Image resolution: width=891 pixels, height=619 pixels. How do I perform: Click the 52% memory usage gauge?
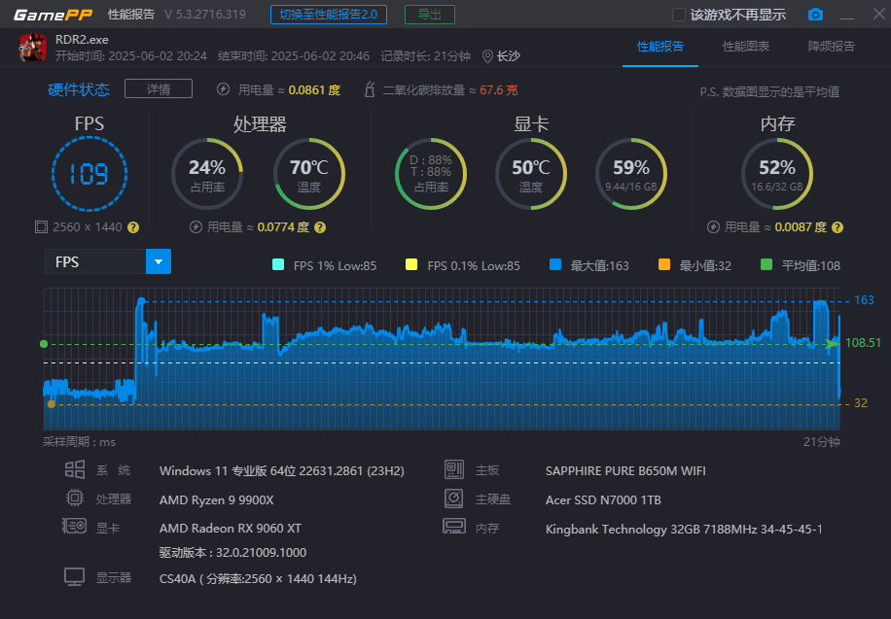777,174
